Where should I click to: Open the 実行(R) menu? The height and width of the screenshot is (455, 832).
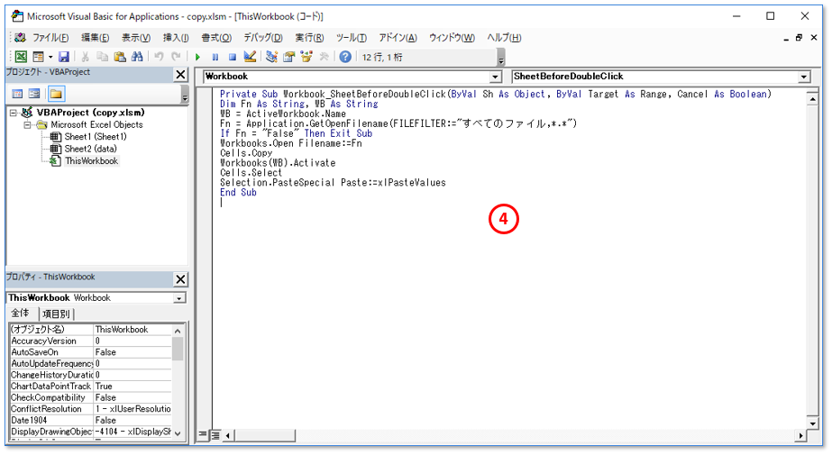tap(309, 38)
